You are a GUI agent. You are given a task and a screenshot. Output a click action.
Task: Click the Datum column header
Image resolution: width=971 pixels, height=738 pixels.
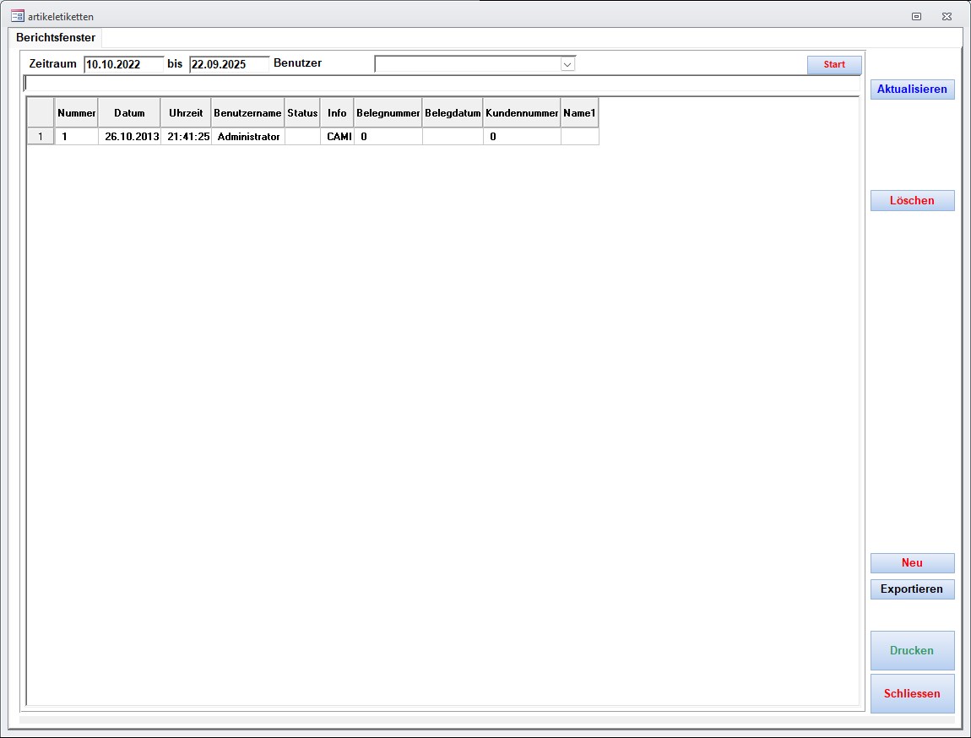pos(129,113)
